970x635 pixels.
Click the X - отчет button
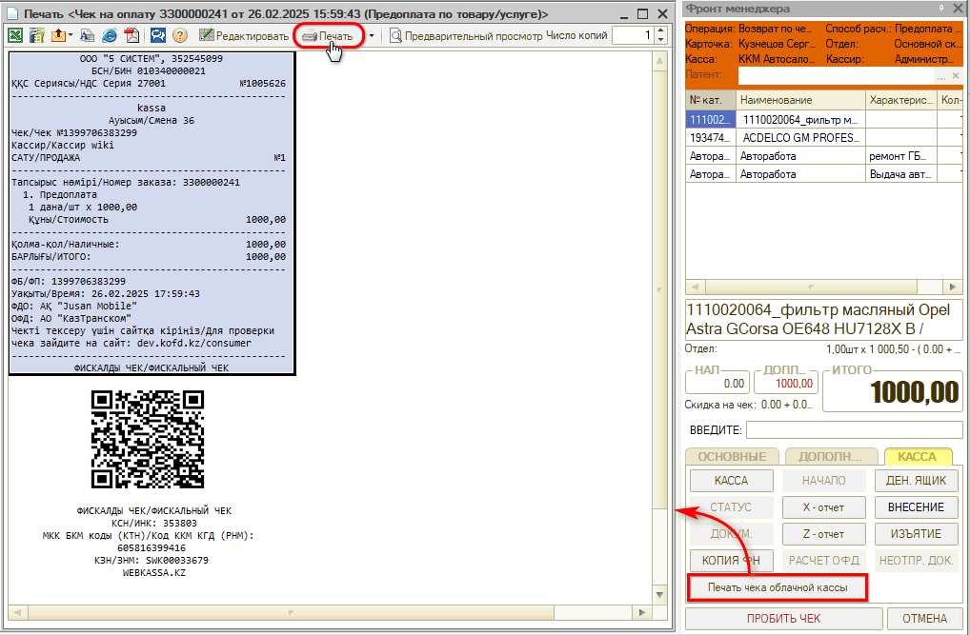(x=822, y=507)
